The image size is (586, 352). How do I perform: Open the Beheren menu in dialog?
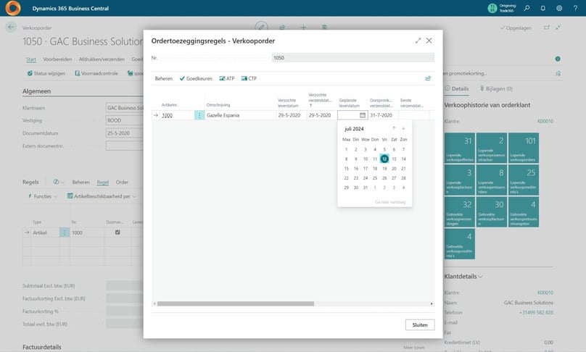pyautogui.click(x=164, y=78)
